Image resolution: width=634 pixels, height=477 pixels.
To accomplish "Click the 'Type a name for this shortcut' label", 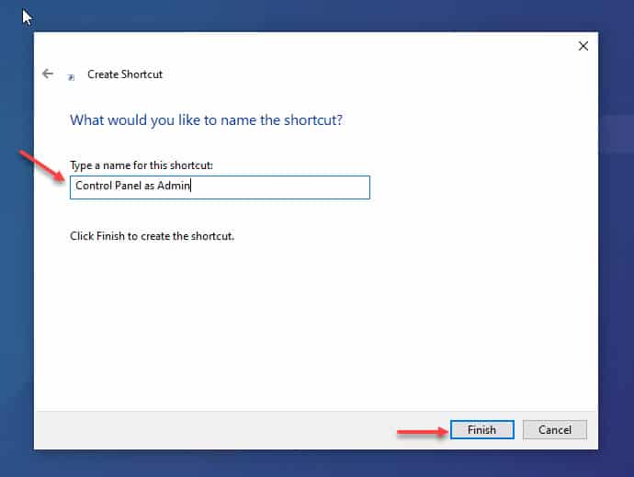I will tap(142, 165).
